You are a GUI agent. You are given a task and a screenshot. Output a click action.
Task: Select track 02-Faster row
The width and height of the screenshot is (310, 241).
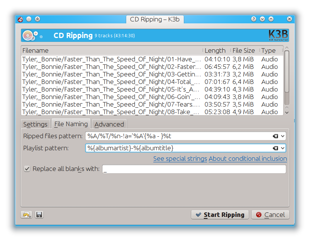(x=152, y=67)
